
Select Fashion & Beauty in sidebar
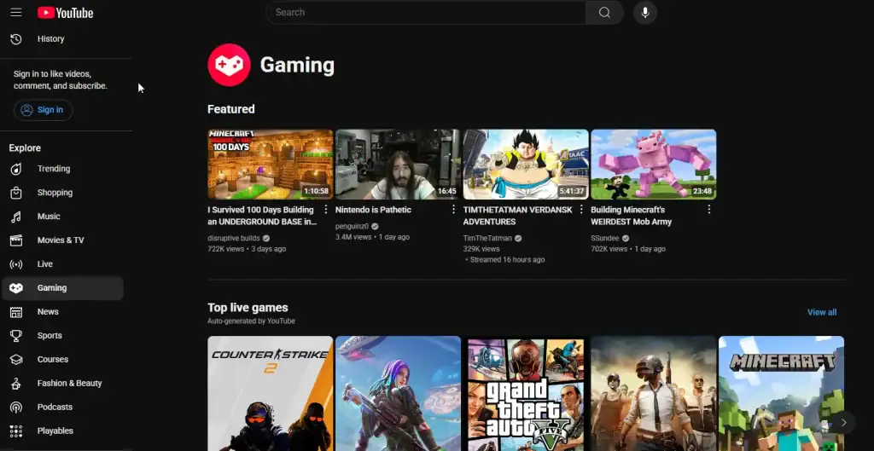[62, 383]
